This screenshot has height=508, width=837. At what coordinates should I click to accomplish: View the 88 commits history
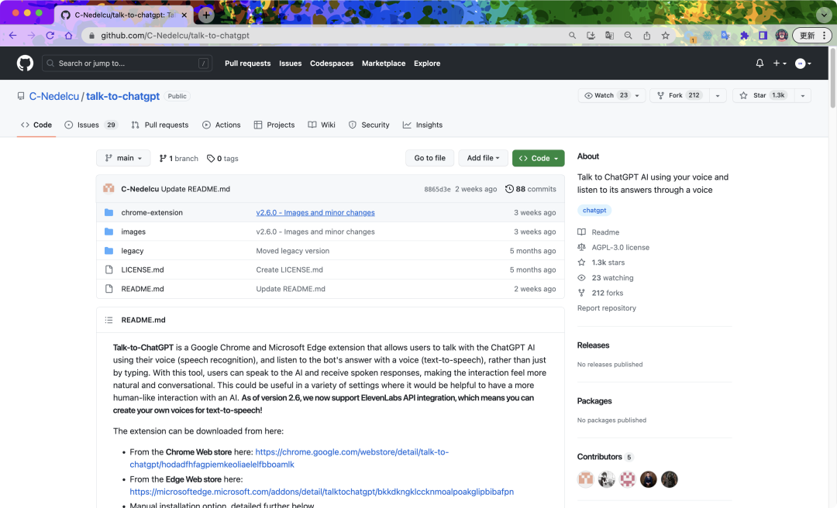tap(531, 189)
